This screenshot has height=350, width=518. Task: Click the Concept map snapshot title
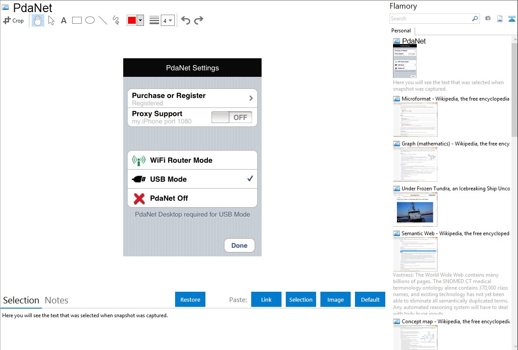pos(456,321)
